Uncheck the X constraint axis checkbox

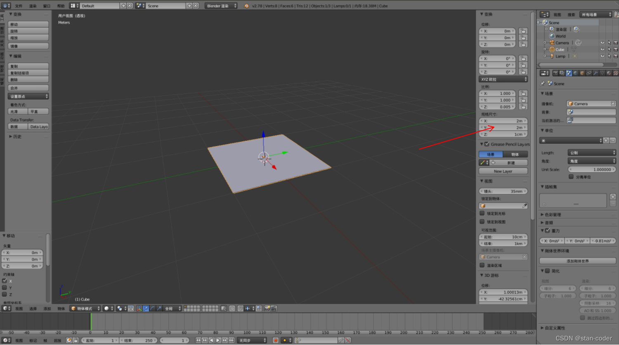coord(4,281)
